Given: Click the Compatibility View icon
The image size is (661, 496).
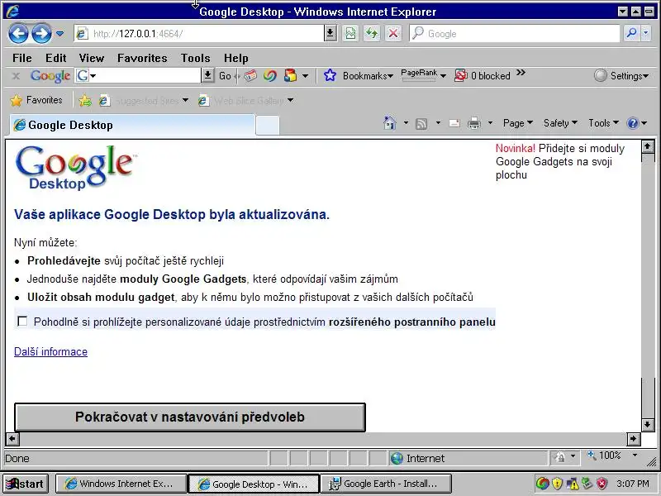Looking at the screenshot, I should [350, 34].
